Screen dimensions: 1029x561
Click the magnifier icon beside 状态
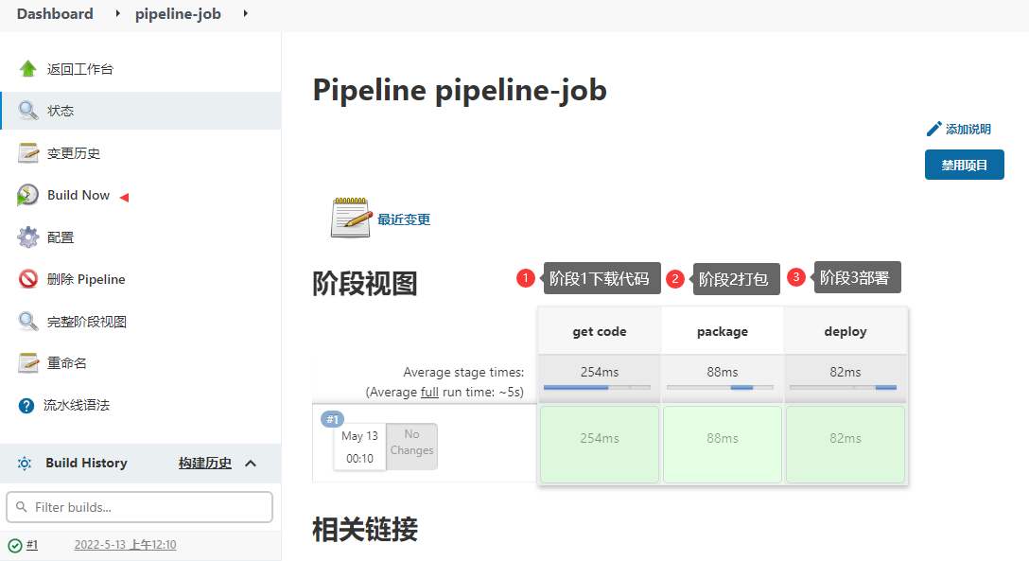(x=27, y=111)
